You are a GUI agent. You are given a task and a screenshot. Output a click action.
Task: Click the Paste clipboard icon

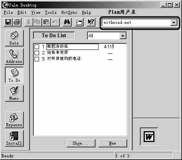(x=46, y=22)
